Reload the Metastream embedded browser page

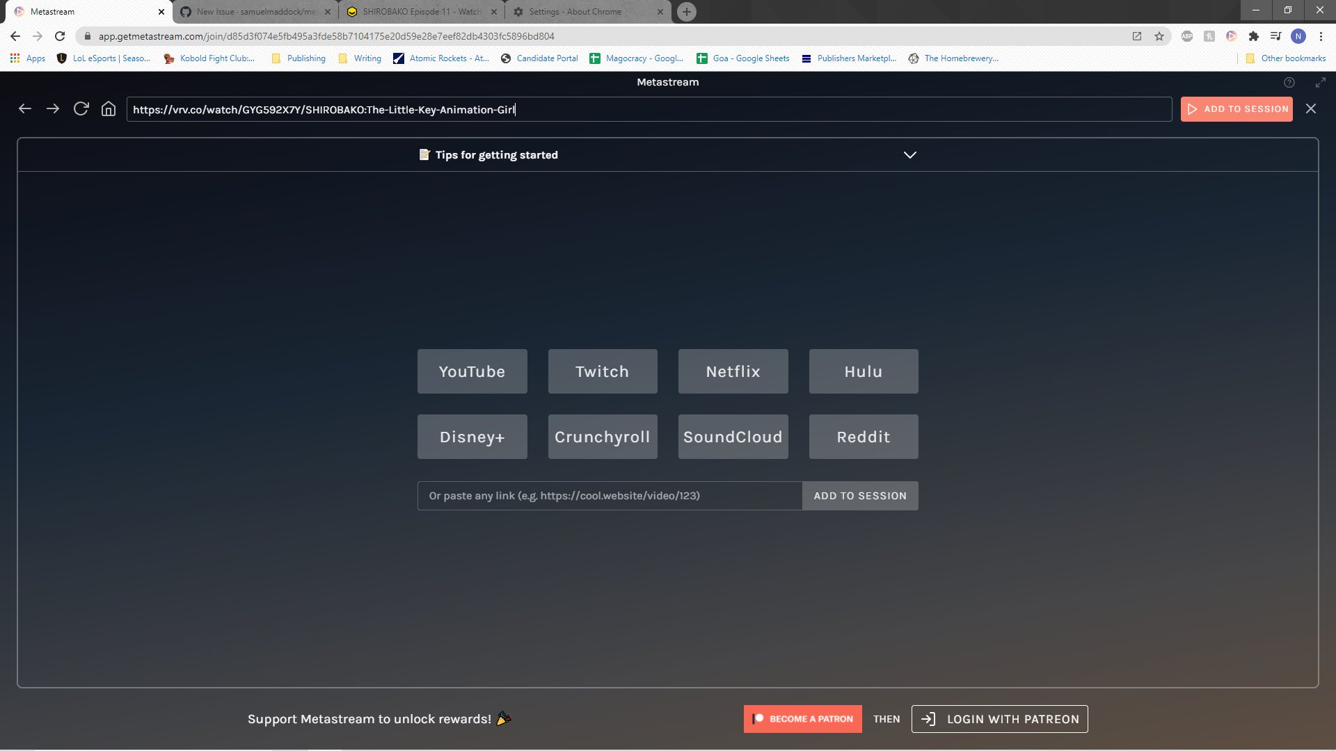(x=81, y=109)
